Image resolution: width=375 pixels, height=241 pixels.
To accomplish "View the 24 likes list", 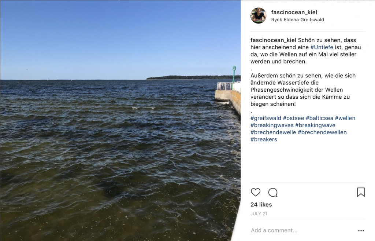I will click(261, 205).
